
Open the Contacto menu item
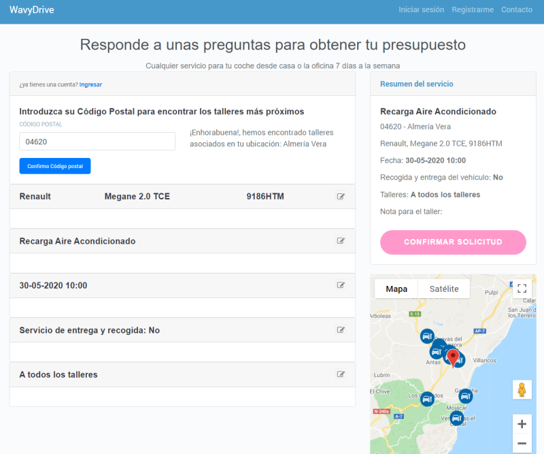coord(517,10)
